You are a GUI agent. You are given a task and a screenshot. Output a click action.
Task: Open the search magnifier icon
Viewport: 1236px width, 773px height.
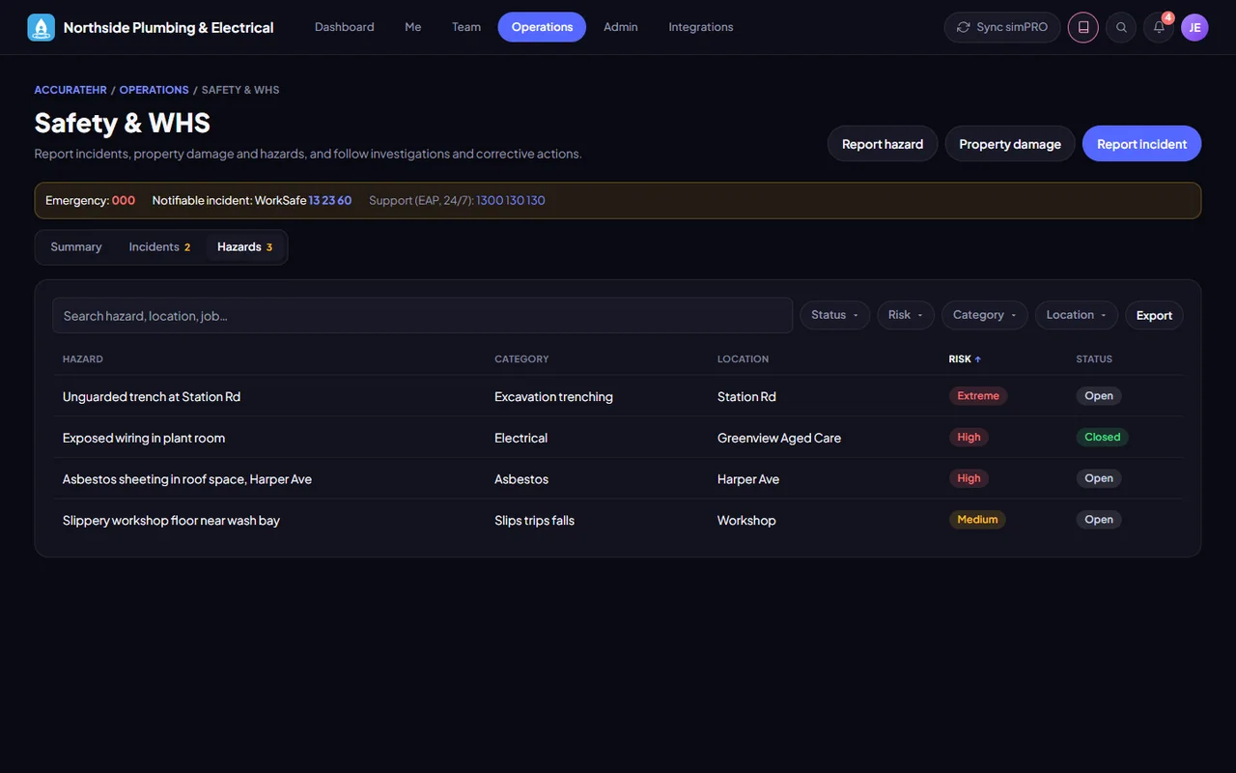pos(1121,27)
